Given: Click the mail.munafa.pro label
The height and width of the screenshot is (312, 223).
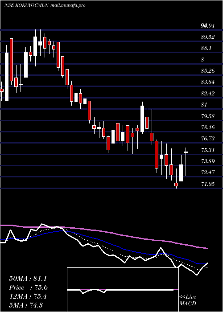Looking at the screenshot, I should 68,5.
